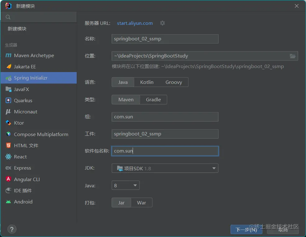Select HTML 文件 generator
The image size is (306, 237).
39,145
